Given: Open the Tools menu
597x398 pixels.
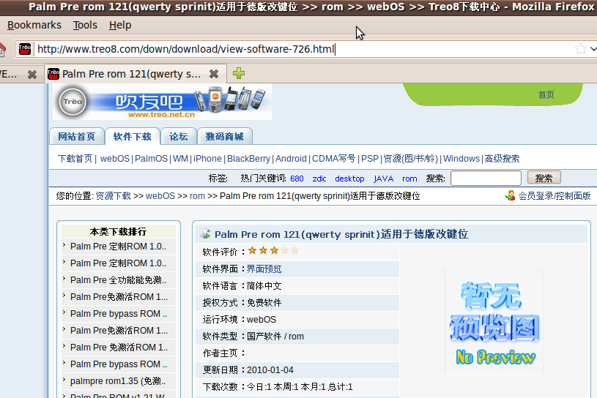Looking at the screenshot, I should coord(85,25).
